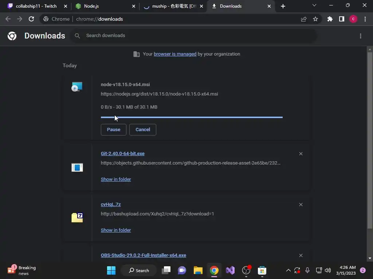Remove OBS-Studio installer from list
Image resolution: width=373 pixels, height=279 pixels.
pyautogui.click(x=301, y=255)
